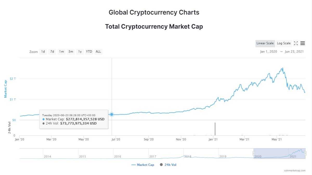Screen dimensions: 312x175
Task: Open the chart hamburger menu icon
Action: click(303, 43)
